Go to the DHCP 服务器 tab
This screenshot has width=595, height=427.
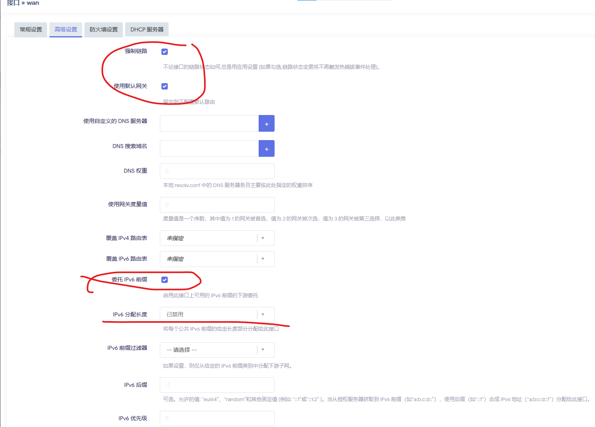(147, 30)
